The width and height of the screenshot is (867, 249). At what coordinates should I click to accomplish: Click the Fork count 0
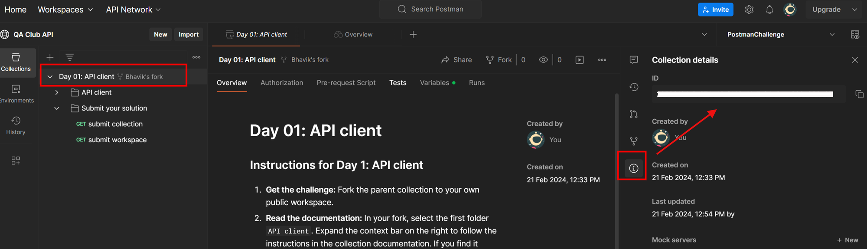(x=523, y=60)
